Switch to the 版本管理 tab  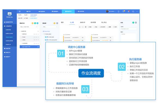coord(93,22)
